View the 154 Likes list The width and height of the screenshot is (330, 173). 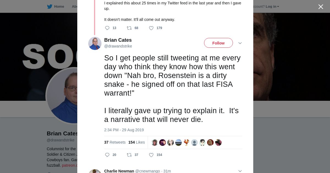click(136, 142)
